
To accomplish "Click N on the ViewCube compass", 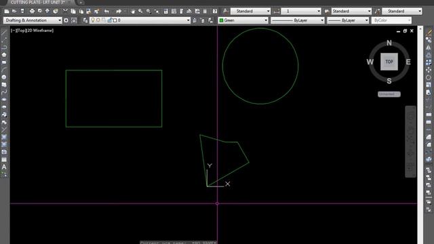I will coord(389,43).
